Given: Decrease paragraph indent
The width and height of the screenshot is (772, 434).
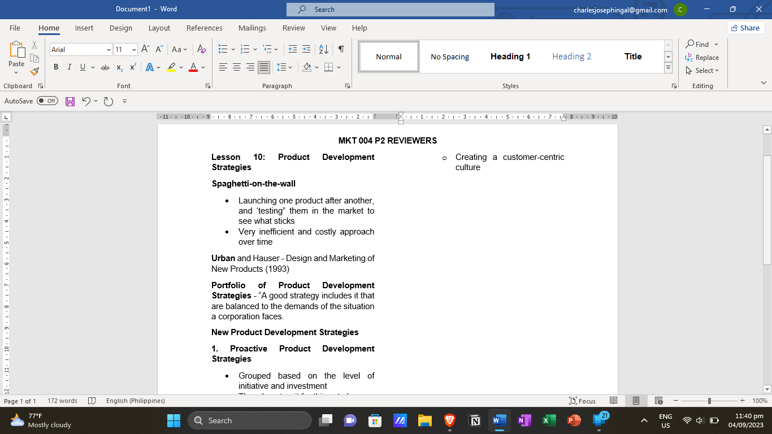Looking at the screenshot, I should tap(292, 49).
